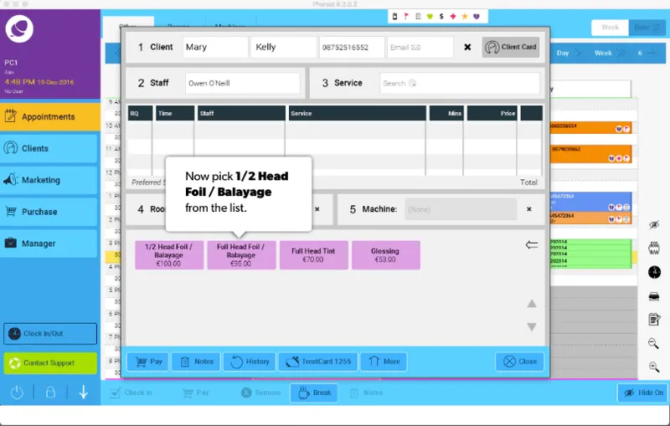The width and height of the screenshot is (670, 426).
Task: Click the Service search box
Action: (460, 83)
